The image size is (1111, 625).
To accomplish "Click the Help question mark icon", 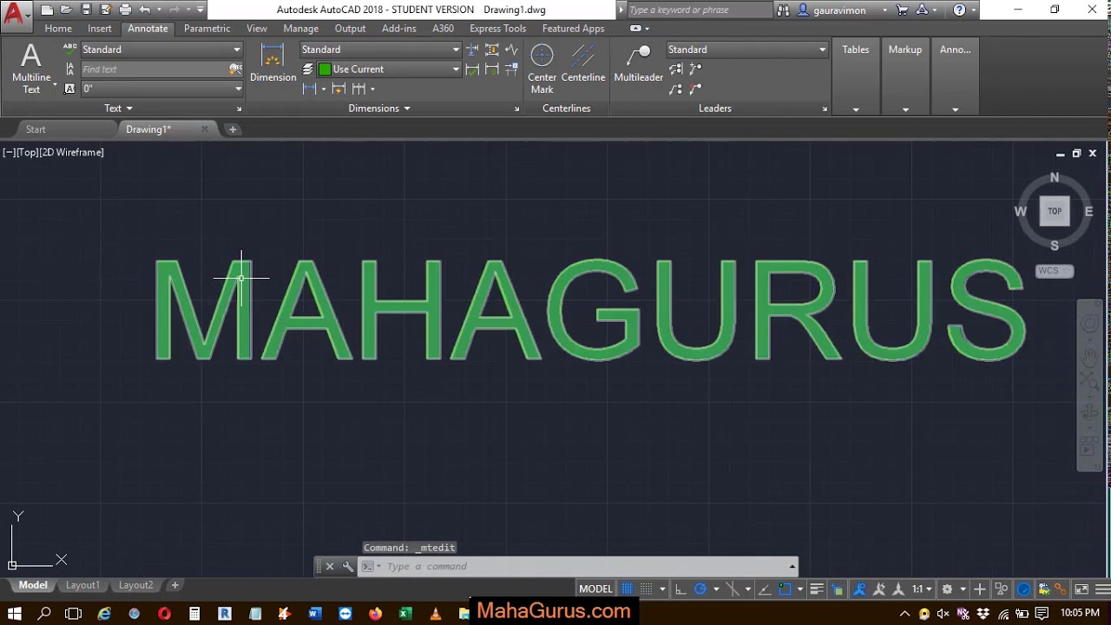I will (x=959, y=10).
